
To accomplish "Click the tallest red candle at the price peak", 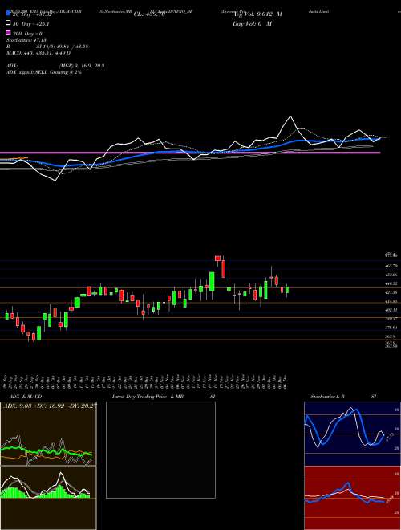I will click(x=223, y=269).
